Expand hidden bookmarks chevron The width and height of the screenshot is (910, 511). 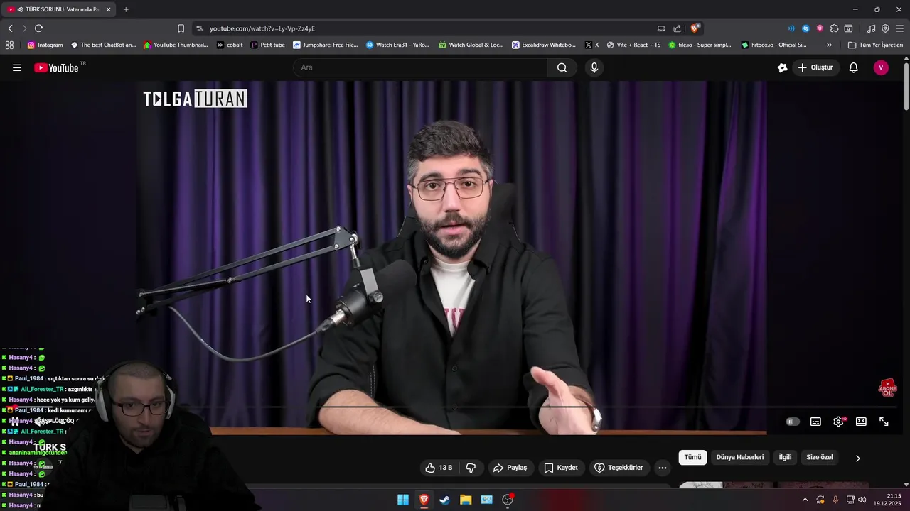829,45
